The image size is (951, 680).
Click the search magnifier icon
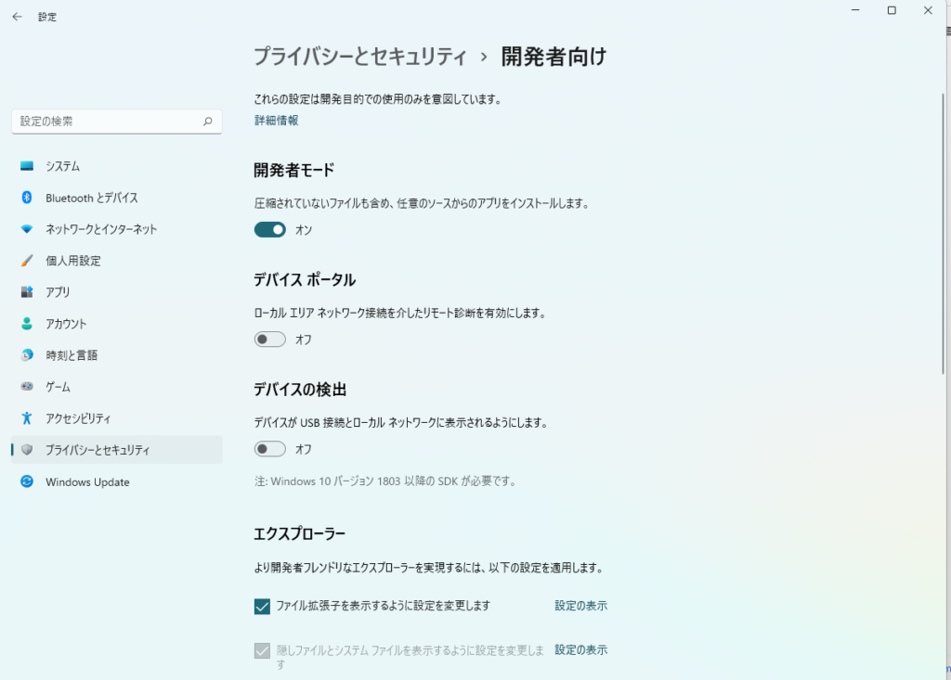207,122
